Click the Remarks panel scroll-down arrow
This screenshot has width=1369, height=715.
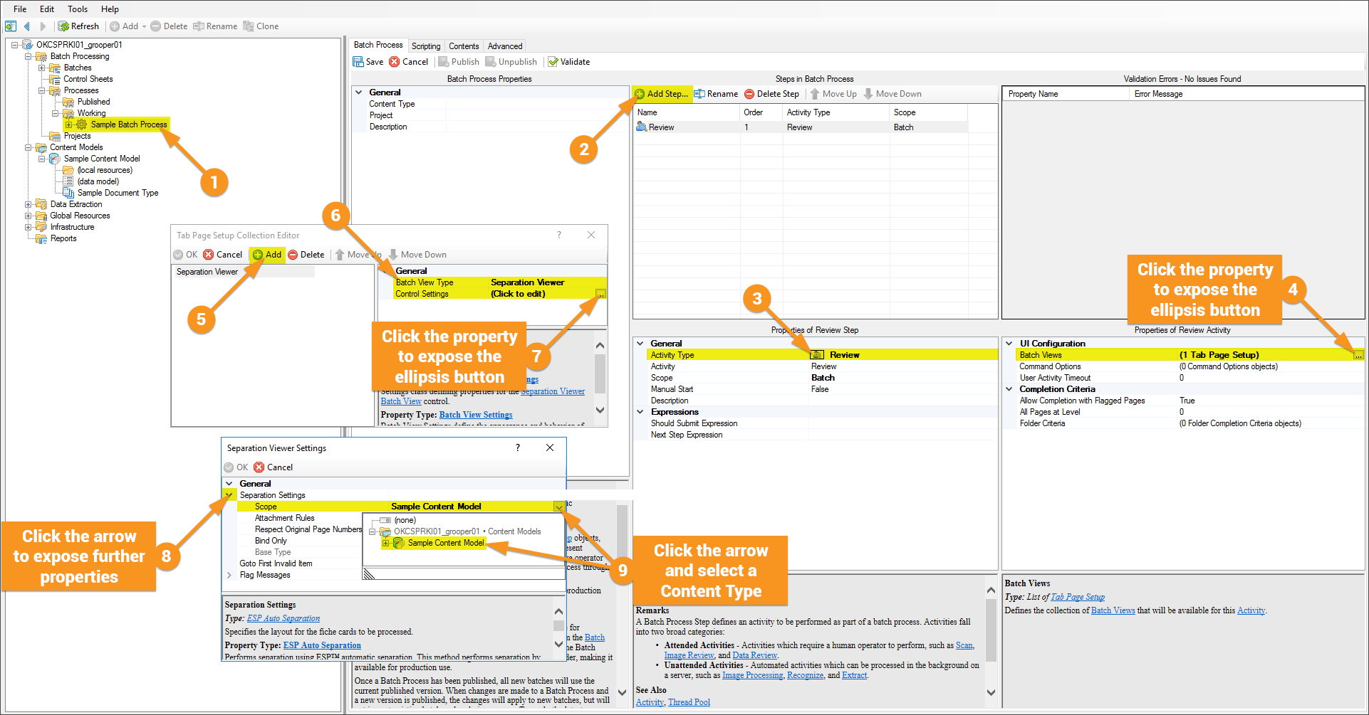coord(991,692)
